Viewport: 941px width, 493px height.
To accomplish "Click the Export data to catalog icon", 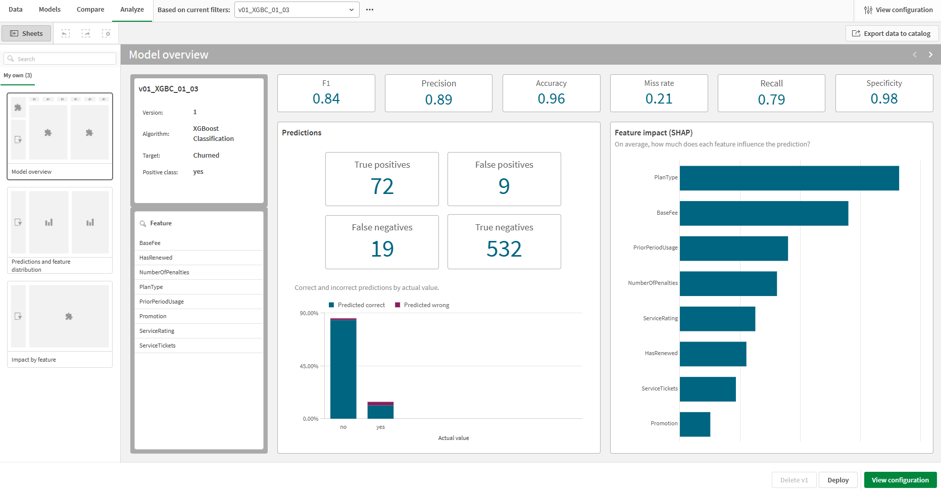I will [857, 33].
